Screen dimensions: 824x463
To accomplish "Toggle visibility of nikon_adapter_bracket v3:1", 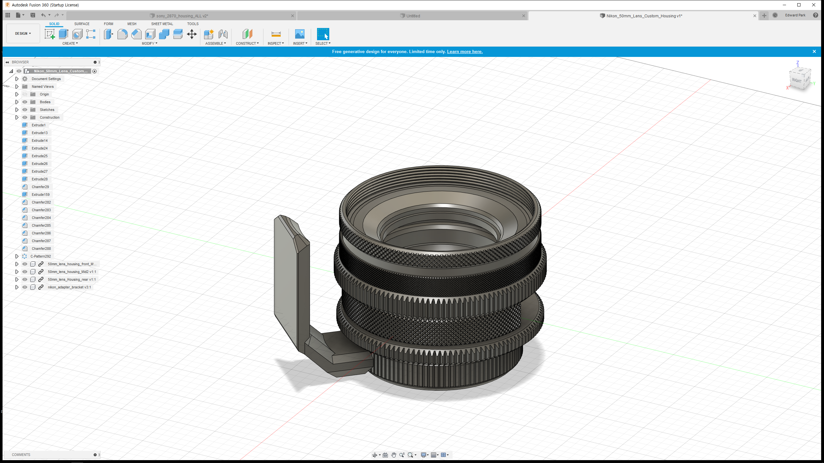I will [25, 287].
